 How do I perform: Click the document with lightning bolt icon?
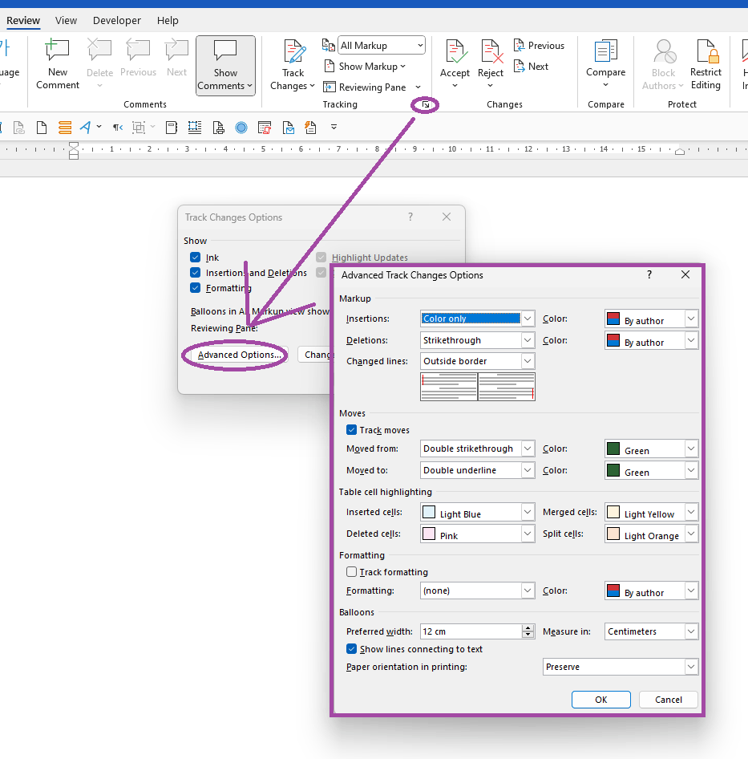click(310, 128)
